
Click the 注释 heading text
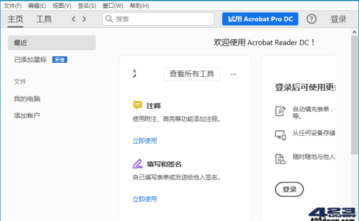point(154,106)
